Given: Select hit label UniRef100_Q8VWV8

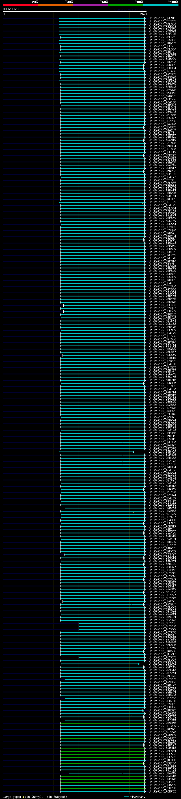Looking at the screenshot, I should (162, 90).
